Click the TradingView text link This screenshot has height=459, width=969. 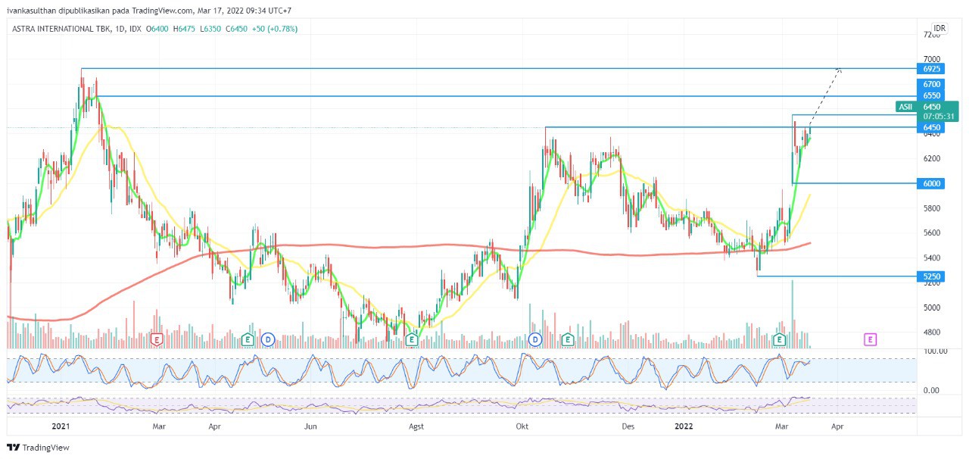pos(45,448)
